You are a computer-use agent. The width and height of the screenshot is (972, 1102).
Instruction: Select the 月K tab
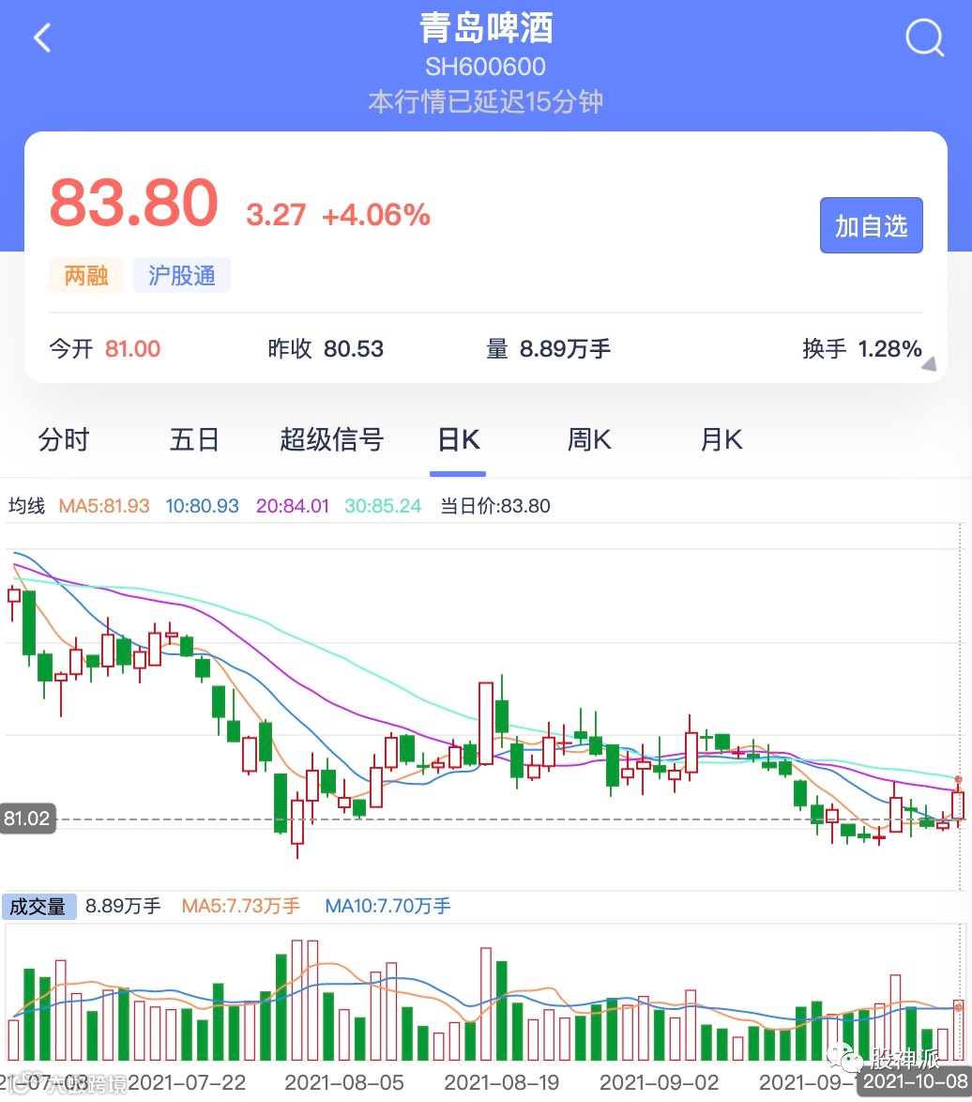721,440
